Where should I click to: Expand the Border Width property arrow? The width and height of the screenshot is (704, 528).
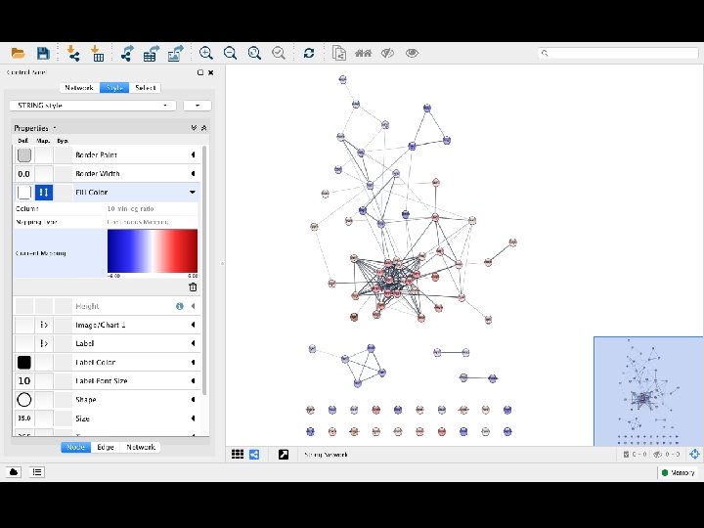point(193,174)
